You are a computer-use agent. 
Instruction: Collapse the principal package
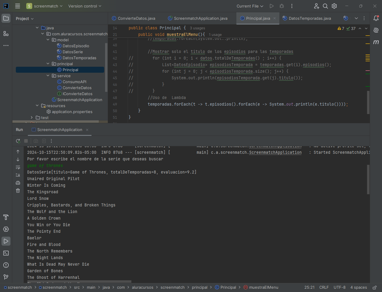[48, 64]
